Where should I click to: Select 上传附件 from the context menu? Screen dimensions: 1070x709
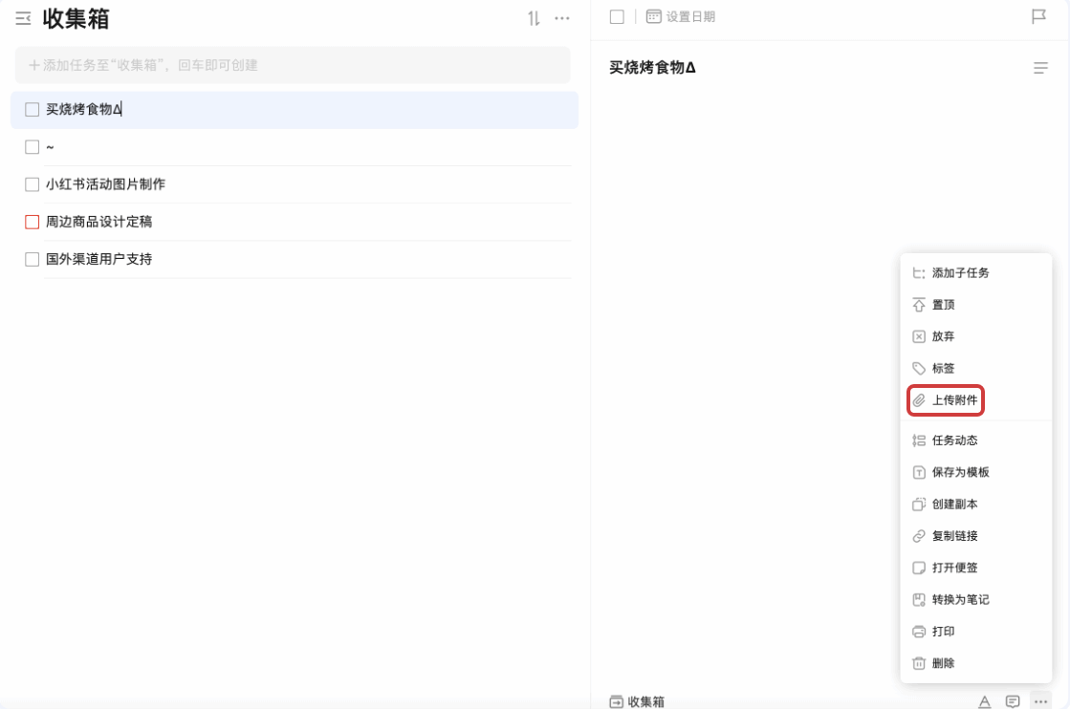coord(955,399)
